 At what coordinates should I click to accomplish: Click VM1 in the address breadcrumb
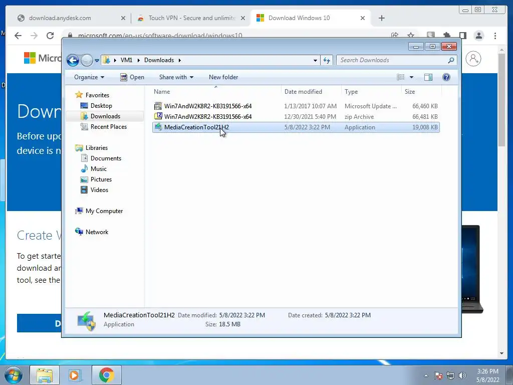point(126,60)
